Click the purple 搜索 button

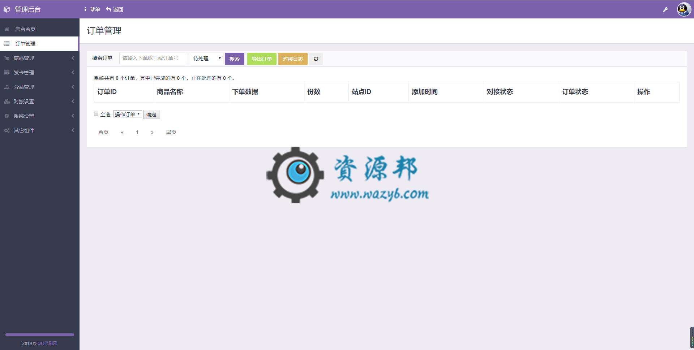(x=235, y=59)
